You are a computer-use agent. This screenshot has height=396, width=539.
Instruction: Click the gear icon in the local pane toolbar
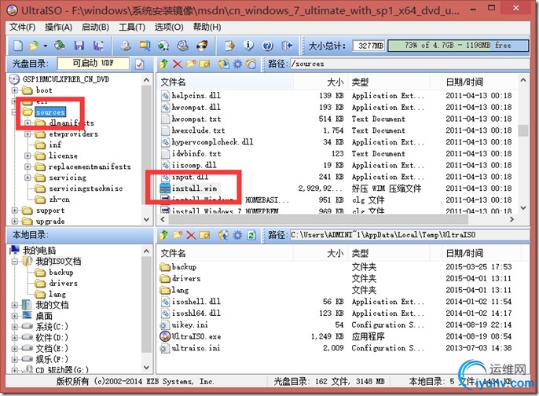click(237, 235)
